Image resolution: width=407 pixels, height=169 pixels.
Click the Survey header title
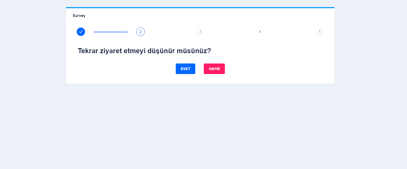click(79, 16)
